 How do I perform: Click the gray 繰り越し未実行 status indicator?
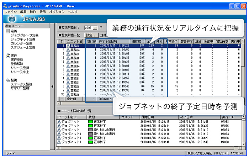click(90, 130)
